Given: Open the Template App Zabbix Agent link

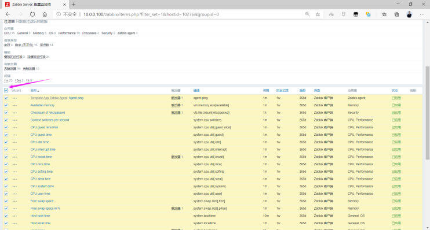Looking at the screenshot, I should [x=49, y=98].
